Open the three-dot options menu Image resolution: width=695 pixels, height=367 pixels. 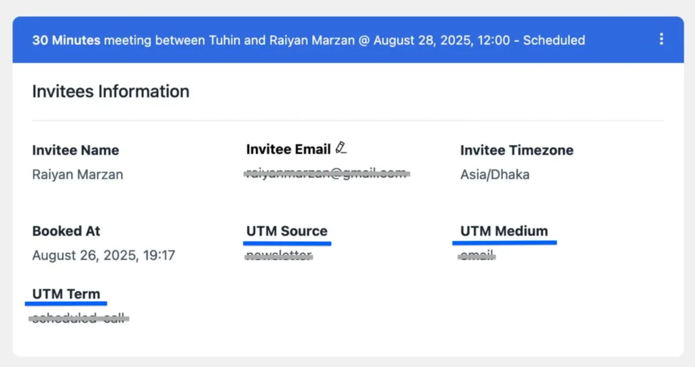pos(661,39)
